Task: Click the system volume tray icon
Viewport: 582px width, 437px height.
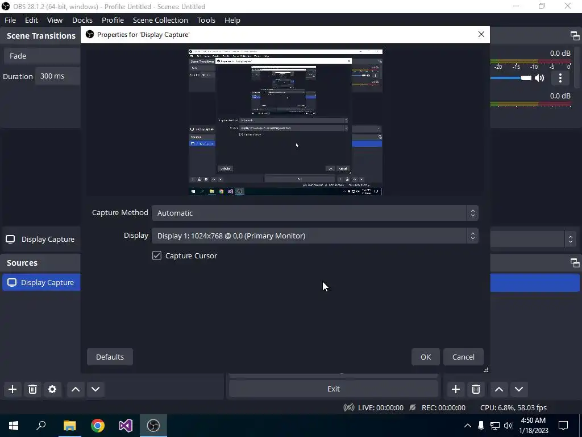Action: coord(508,426)
